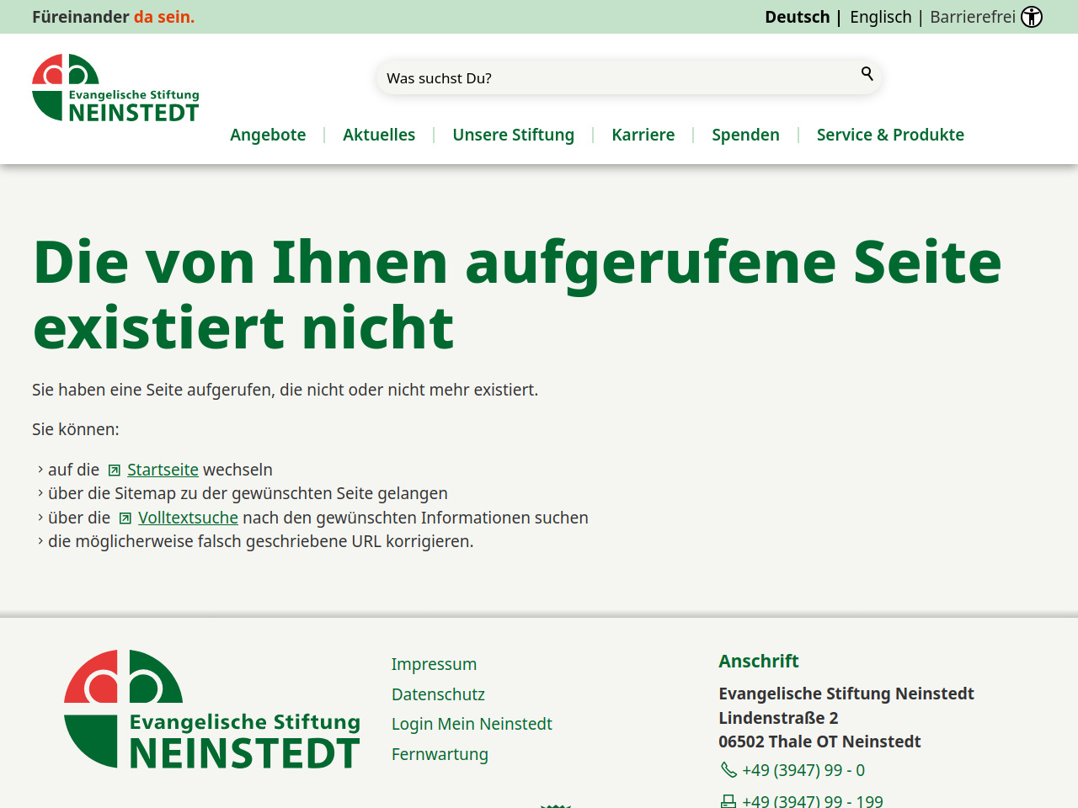Call the number +49 (3947) 99 - 0
The width and height of the screenshot is (1078, 808).
coord(803,770)
